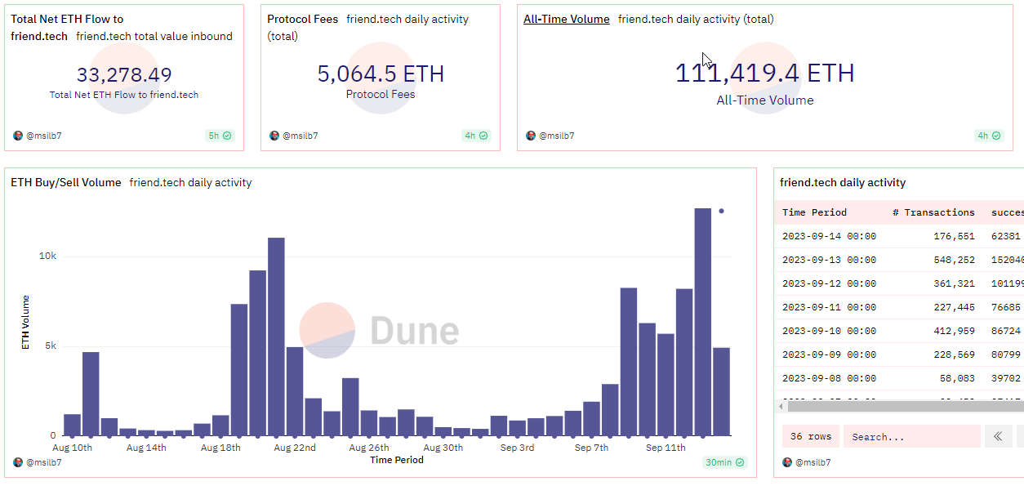Sort by # Transactions column header
Screen dimensions: 1024x486
[933, 212]
